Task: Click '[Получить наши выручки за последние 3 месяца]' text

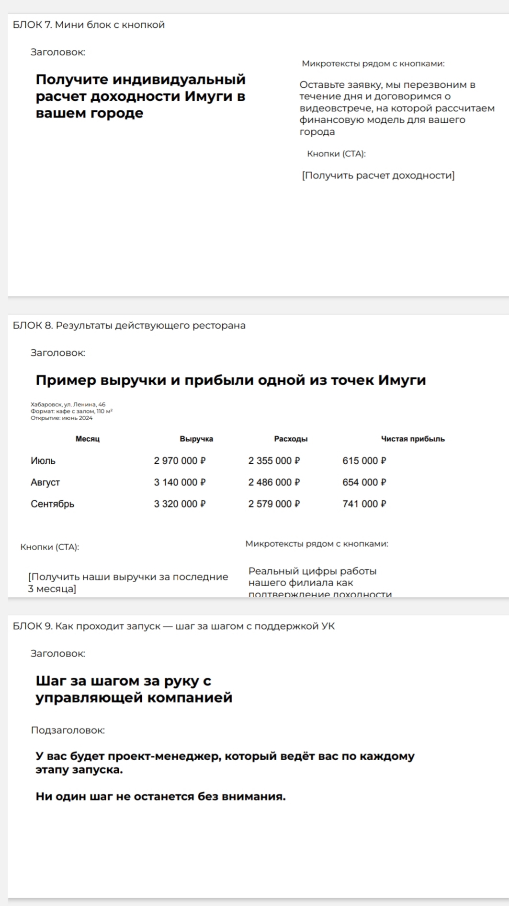Action: point(128,583)
